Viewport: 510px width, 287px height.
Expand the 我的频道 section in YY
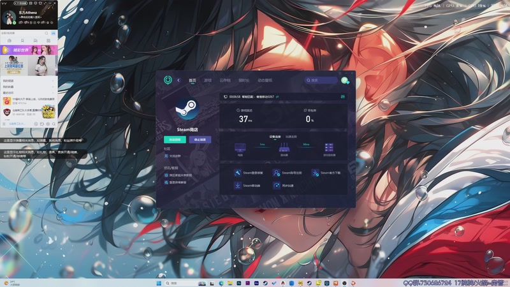pyautogui.click(x=29, y=81)
